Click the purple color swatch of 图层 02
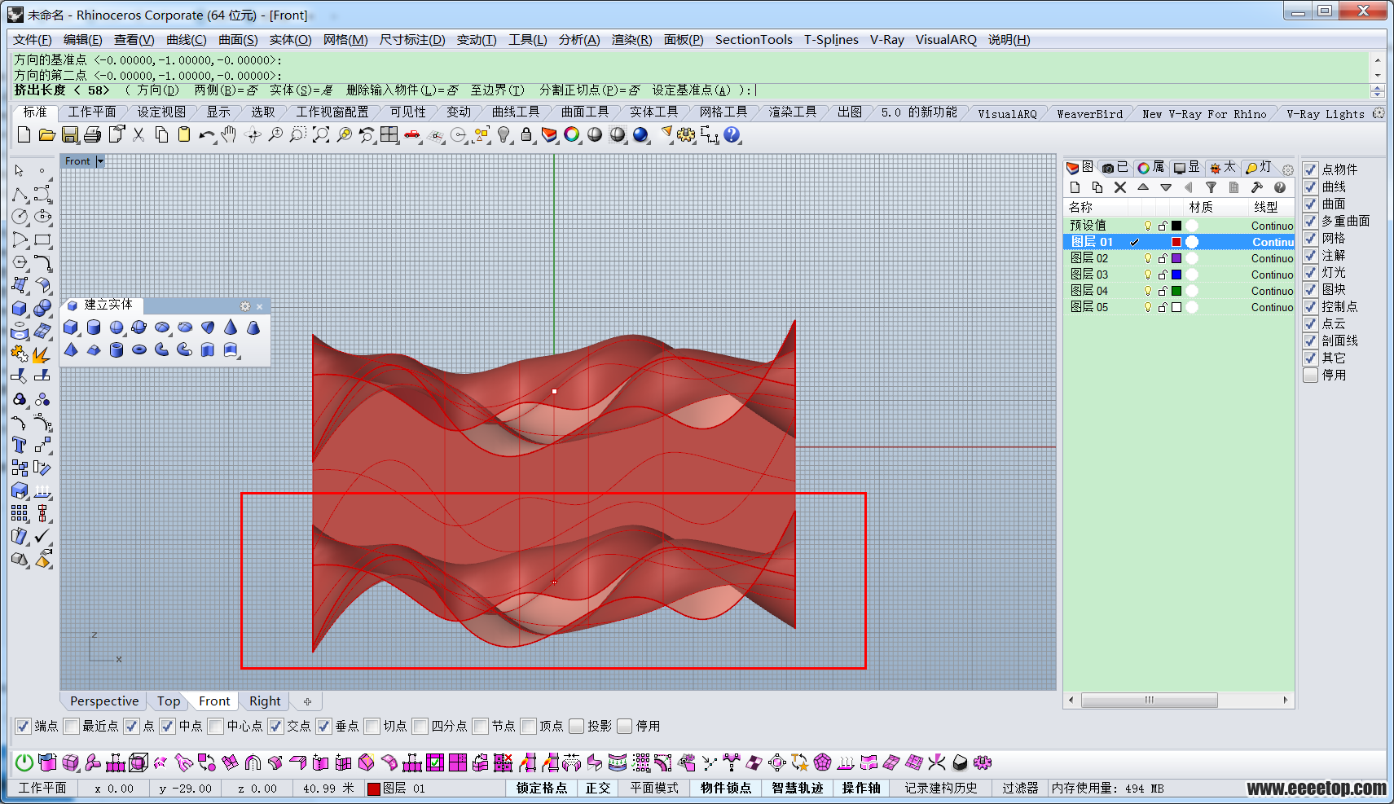The height and width of the screenshot is (804, 1394). tap(1176, 258)
